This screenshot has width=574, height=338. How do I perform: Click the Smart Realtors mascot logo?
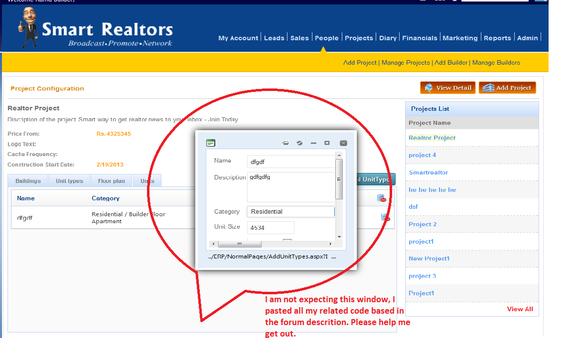pos(29,27)
